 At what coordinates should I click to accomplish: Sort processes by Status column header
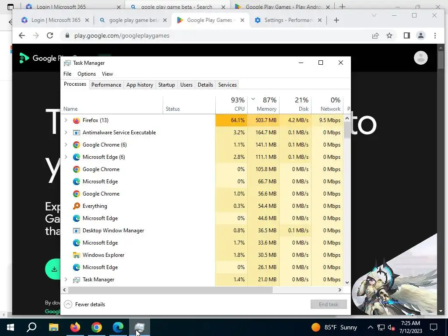coord(189,105)
